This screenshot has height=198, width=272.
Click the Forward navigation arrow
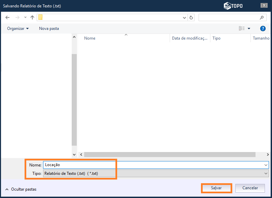[18, 17]
